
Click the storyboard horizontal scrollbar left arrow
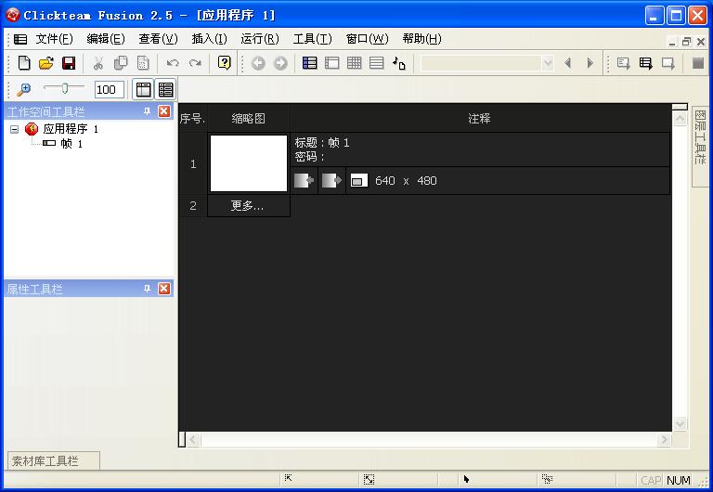(193, 439)
